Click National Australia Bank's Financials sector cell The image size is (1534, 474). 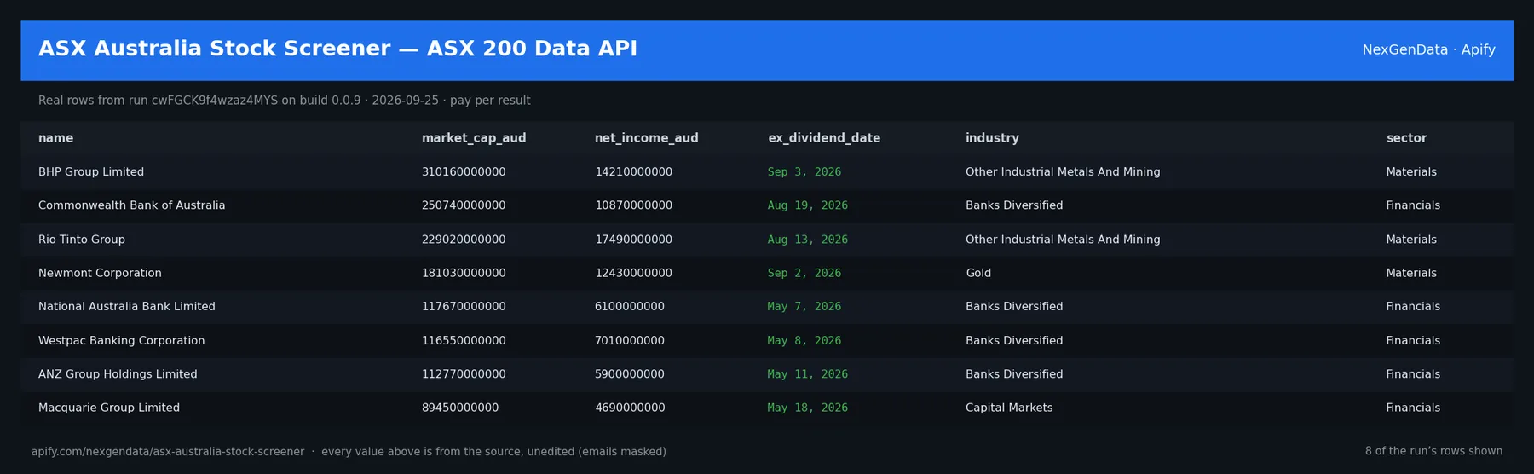pos(1413,307)
